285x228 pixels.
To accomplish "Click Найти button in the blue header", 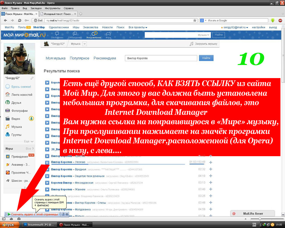I will pyautogui.click(x=219, y=35).
